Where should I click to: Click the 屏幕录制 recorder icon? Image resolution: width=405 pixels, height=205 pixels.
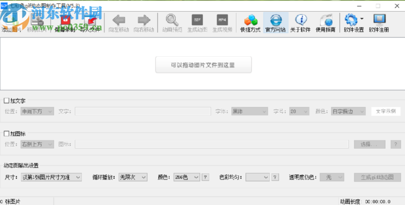pyautogui.click(x=65, y=20)
